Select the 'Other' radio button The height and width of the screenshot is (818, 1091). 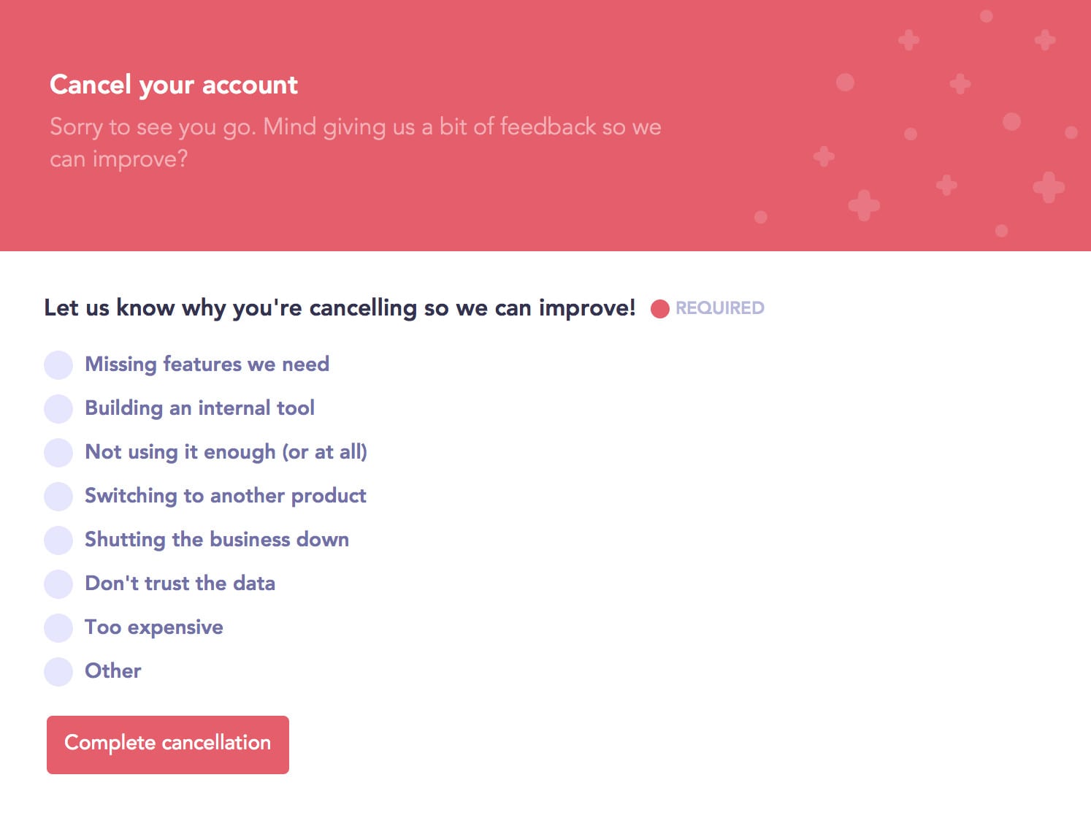(58, 671)
